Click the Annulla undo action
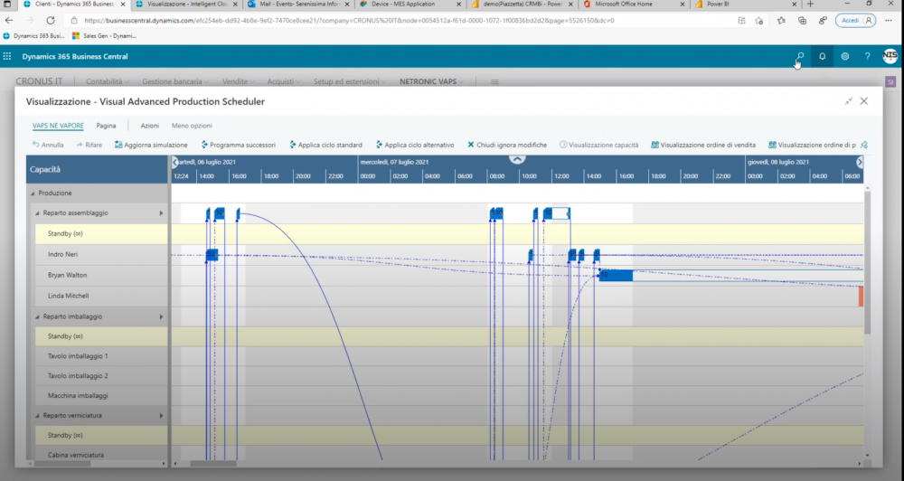 click(x=48, y=145)
